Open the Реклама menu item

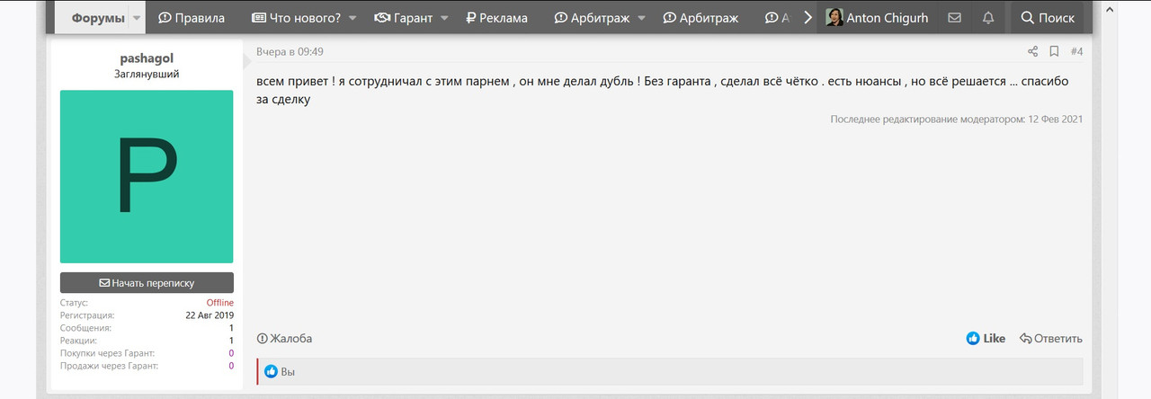click(x=496, y=18)
